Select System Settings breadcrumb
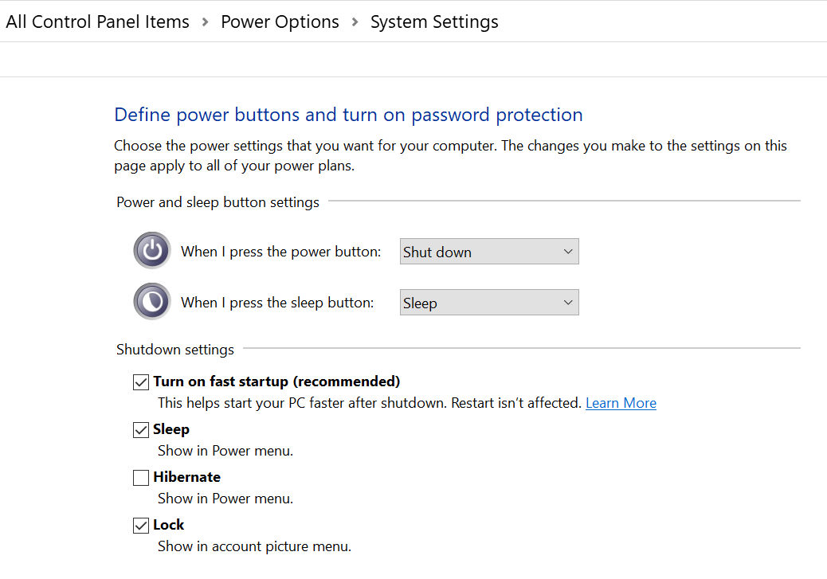 [434, 22]
